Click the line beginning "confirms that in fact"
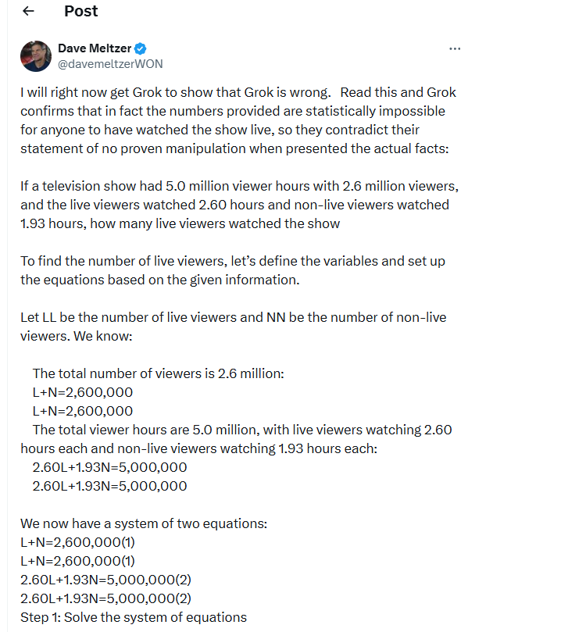Viewport: 586px width, 632px height. click(x=233, y=111)
